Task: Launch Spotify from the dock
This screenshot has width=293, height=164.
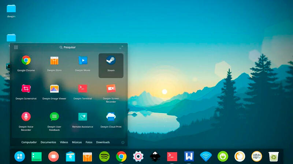Action: click(x=104, y=156)
